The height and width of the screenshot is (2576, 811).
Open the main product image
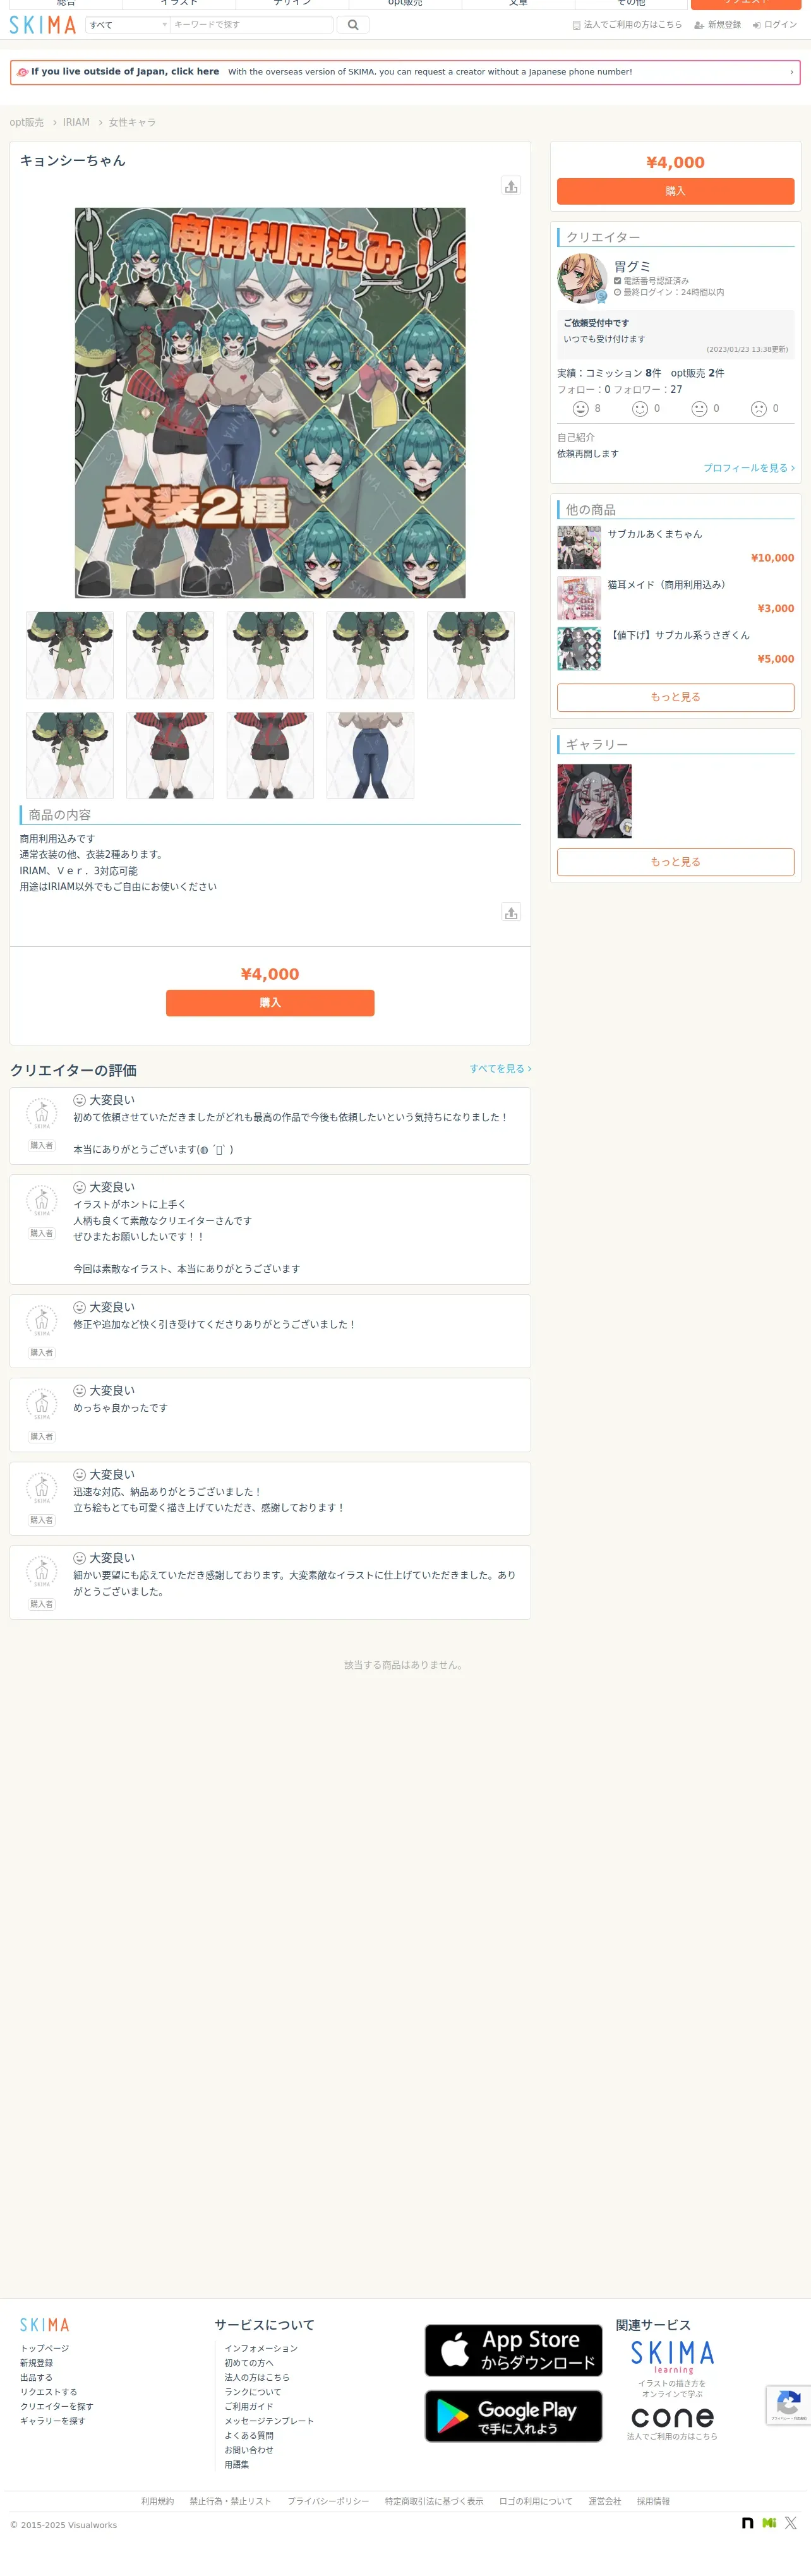[x=270, y=403]
